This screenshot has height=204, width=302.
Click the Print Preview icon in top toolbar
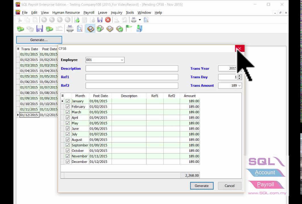click(146, 20)
